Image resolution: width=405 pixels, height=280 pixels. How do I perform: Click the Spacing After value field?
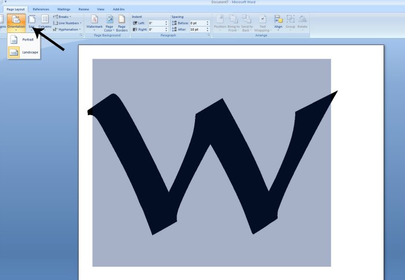[x=197, y=30]
